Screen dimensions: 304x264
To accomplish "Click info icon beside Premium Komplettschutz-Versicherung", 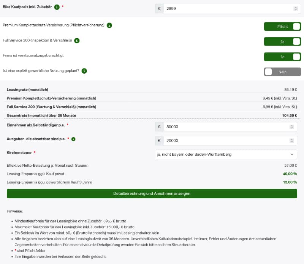I will (109, 26).
